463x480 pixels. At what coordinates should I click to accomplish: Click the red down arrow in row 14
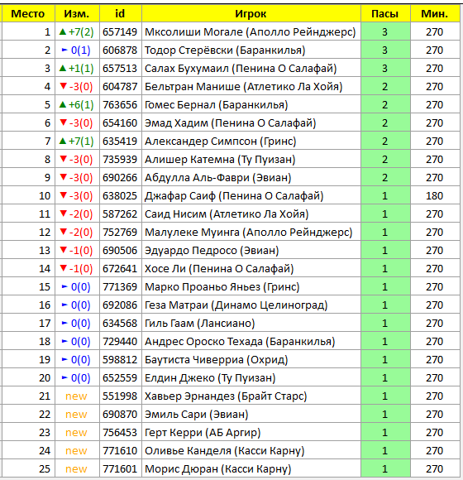[64, 268]
